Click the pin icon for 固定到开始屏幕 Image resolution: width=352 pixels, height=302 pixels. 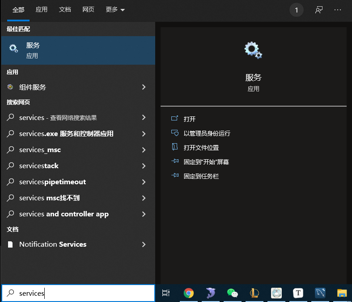click(x=175, y=161)
